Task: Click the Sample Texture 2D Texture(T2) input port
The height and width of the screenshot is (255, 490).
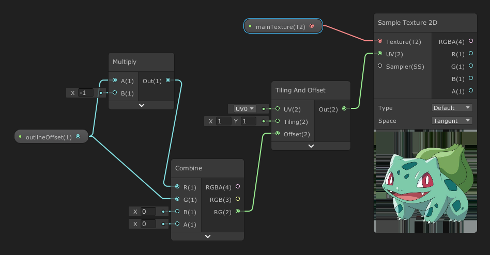Action: pyautogui.click(x=380, y=41)
